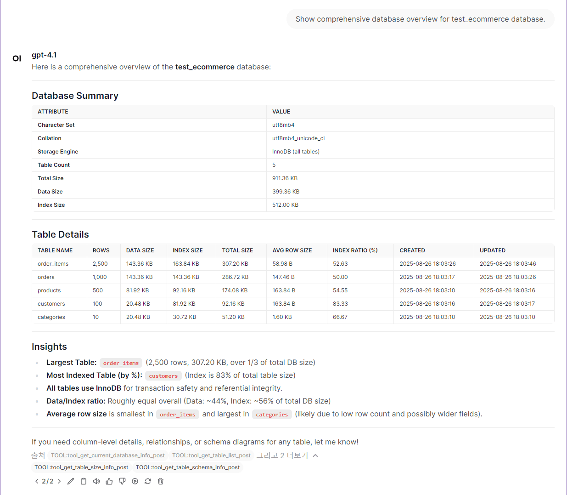This screenshot has height=495, width=567.
Task: Open the tool_get_table_size_info_post source
Action: coord(81,467)
